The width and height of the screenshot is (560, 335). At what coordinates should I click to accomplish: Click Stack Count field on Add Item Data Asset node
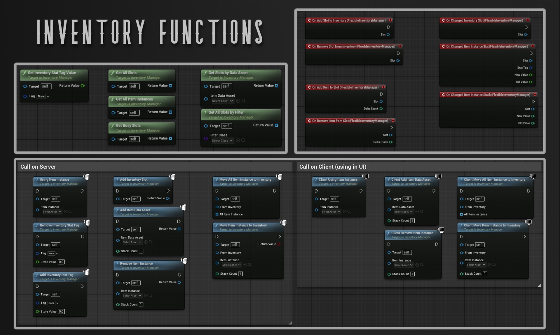pos(141,251)
